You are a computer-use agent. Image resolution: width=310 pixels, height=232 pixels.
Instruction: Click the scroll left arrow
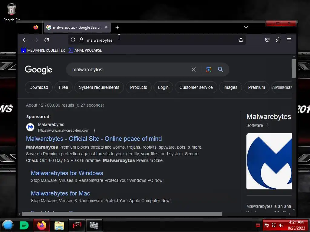tap(20, 214)
